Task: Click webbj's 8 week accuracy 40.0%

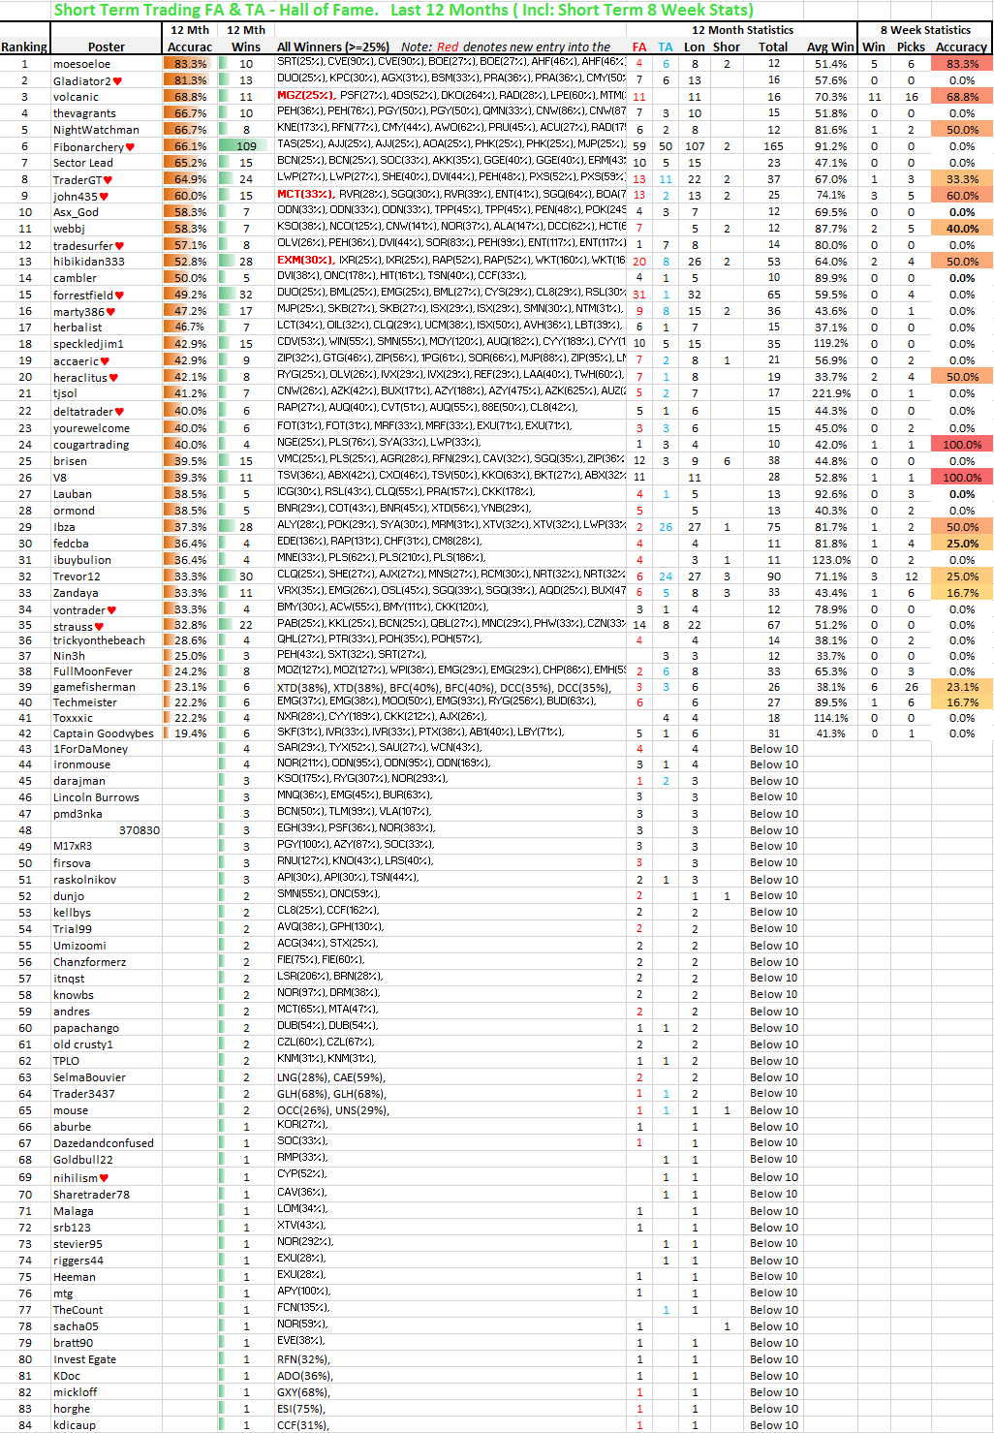Action: point(962,229)
